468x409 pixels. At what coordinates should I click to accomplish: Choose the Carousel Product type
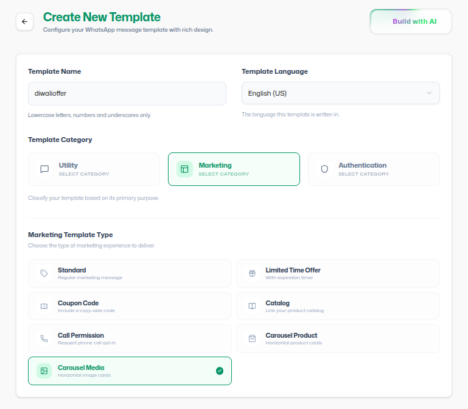click(338, 338)
